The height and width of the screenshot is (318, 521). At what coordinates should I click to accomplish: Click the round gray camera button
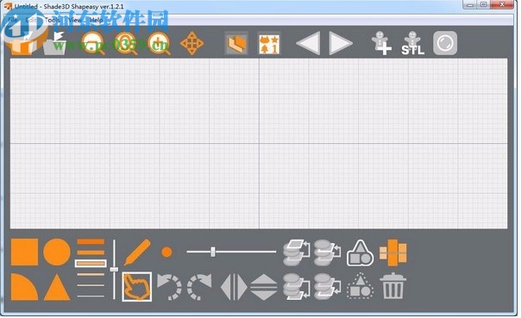[445, 43]
